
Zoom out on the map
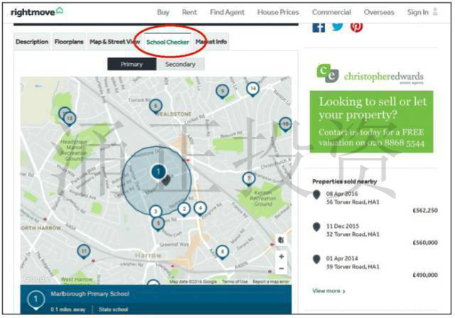[282, 268]
